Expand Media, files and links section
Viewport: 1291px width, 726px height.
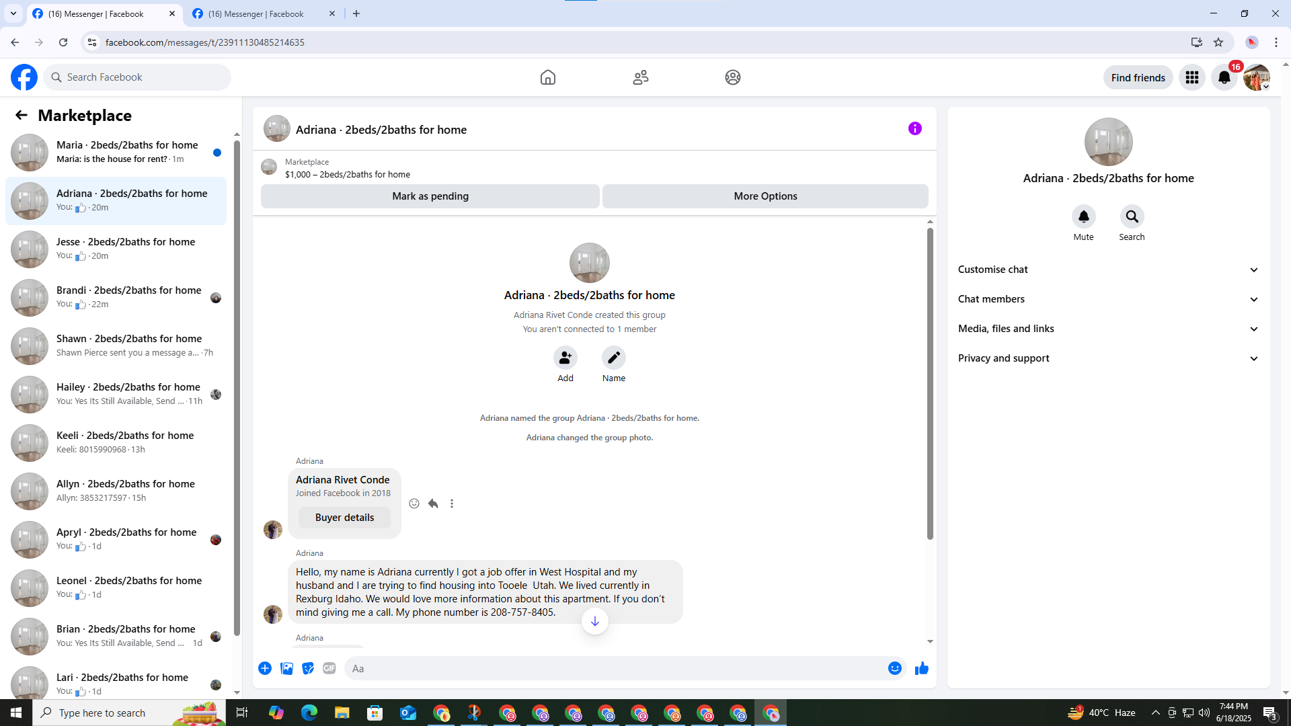(1109, 329)
